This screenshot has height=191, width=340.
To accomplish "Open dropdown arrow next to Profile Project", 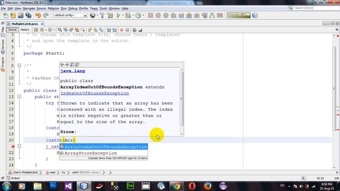I will [x=143, y=15].
